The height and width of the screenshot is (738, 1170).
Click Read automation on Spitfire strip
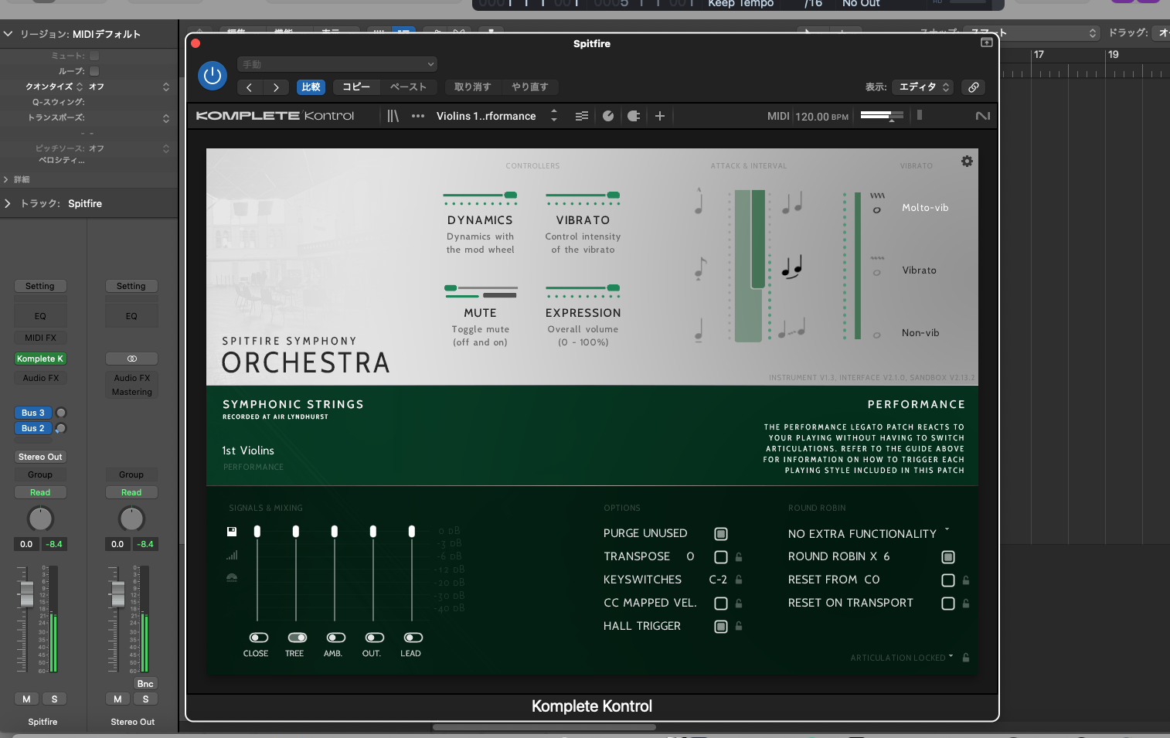coord(40,492)
